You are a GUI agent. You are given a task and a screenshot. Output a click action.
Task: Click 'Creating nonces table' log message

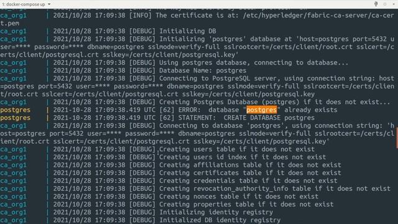199,197
